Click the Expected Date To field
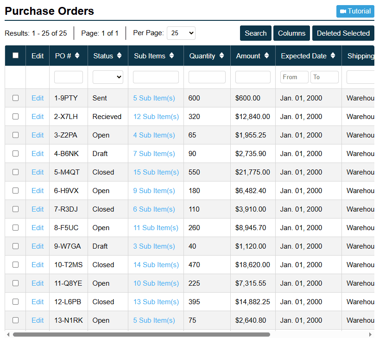 click(324, 77)
